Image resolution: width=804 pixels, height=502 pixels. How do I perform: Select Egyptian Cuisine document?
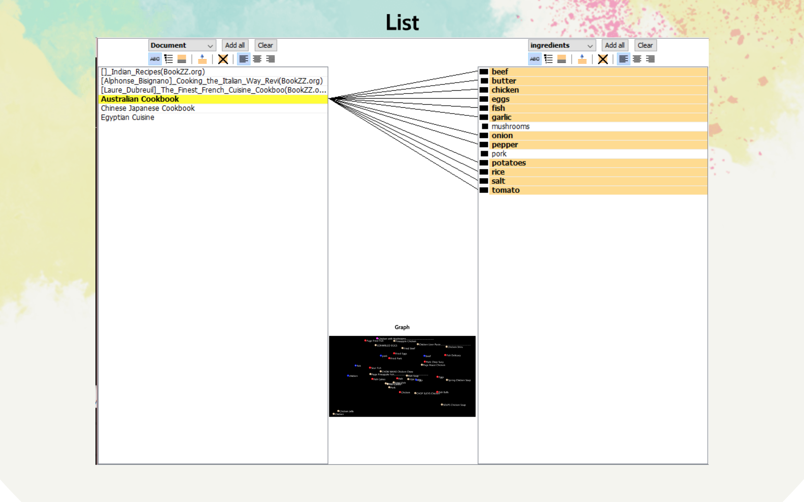pyautogui.click(x=213, y=117)
